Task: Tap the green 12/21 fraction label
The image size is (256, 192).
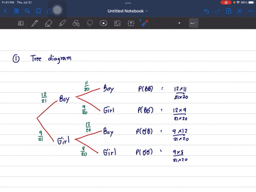Action: [x=44, y=98]
